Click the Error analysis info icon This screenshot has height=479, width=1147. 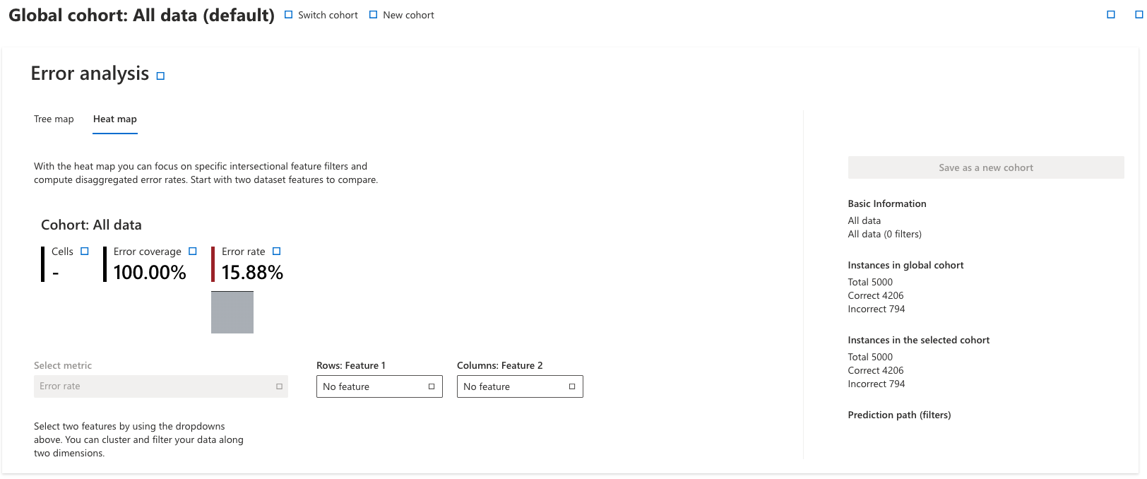pyautogui.click(x=160, y=76)
